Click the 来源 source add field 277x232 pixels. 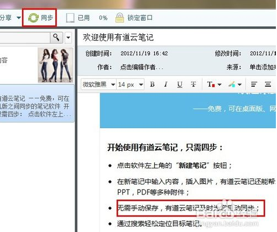(x=263, y=67)
